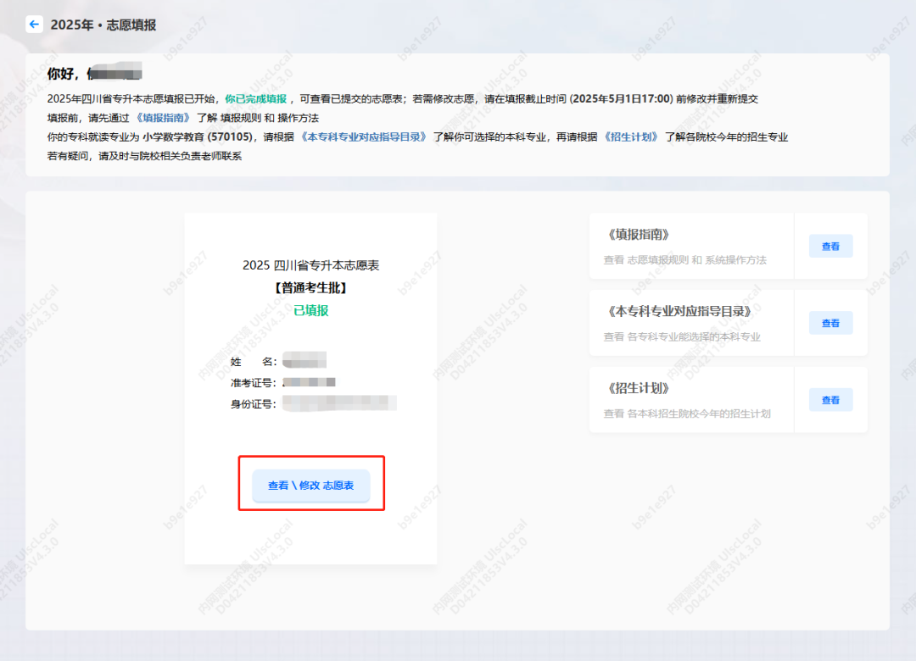Click 查看 button beside 《本专科专业对应指导目录》 card

[830, 323]
